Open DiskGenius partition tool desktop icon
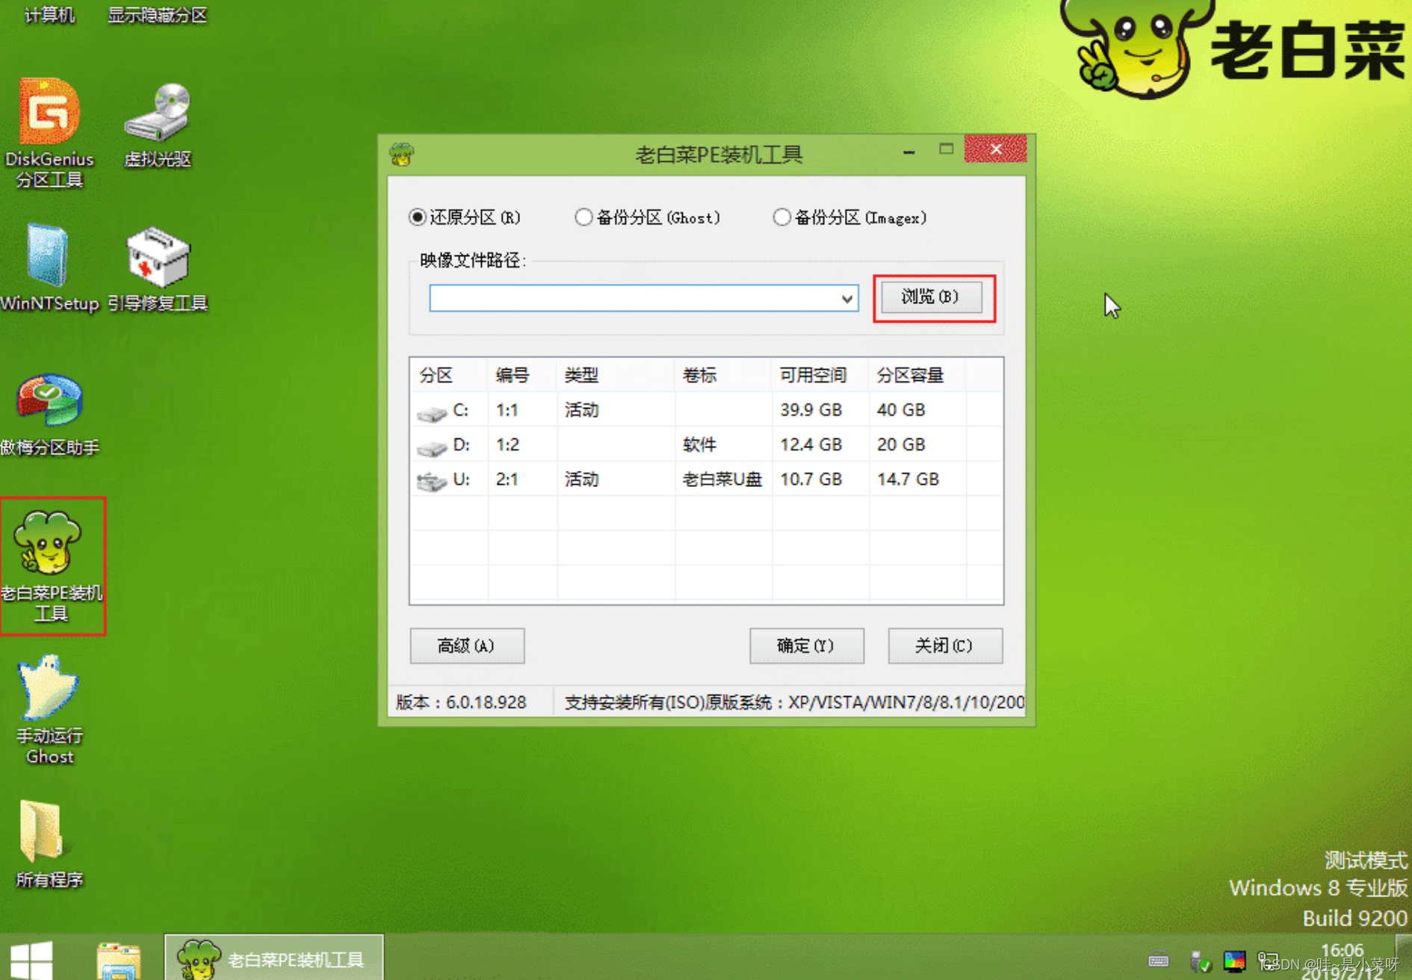The image size is (1412, 980). (49, 133)
